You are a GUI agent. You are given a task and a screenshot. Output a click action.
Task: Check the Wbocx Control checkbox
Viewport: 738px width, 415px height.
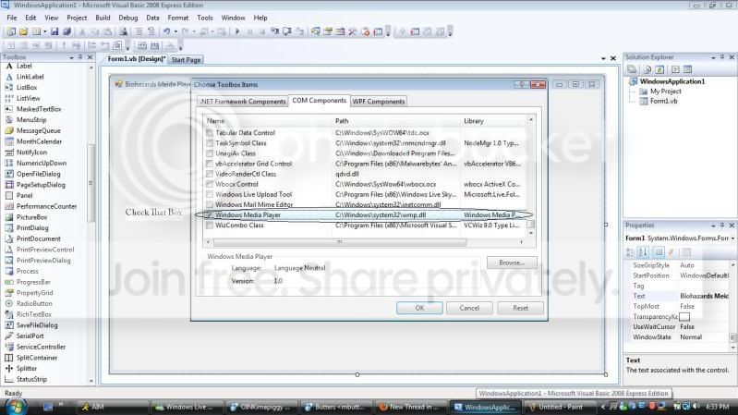(x=210, y=184)
